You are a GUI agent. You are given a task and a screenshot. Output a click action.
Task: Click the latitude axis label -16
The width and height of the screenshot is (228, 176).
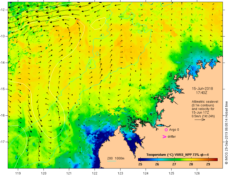coord(3,116)
